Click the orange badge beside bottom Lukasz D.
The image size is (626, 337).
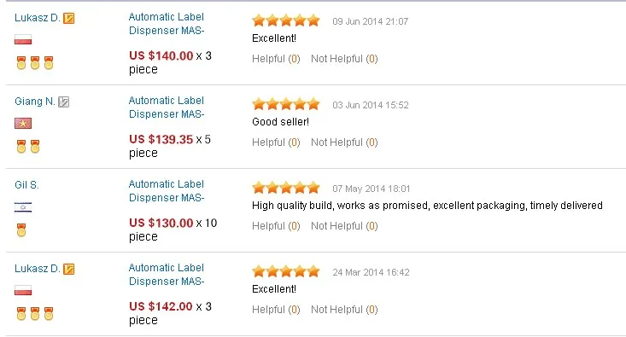click(x=68, y=269)
